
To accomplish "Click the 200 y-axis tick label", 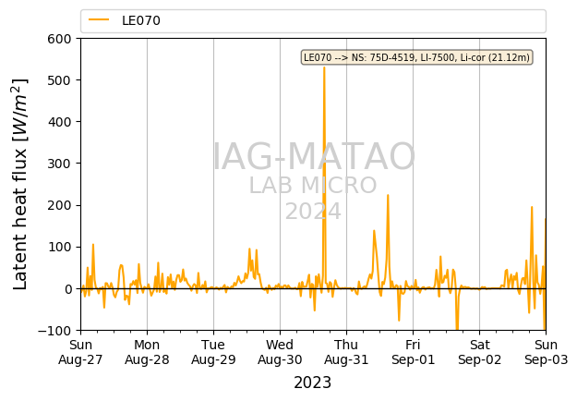I will [x=60, y=205].
